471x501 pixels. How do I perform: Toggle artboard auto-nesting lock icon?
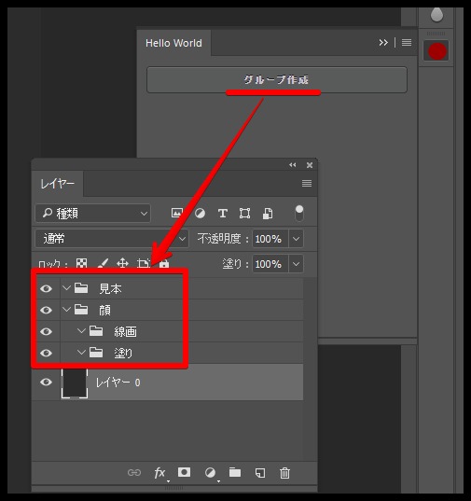click(143, 263)
